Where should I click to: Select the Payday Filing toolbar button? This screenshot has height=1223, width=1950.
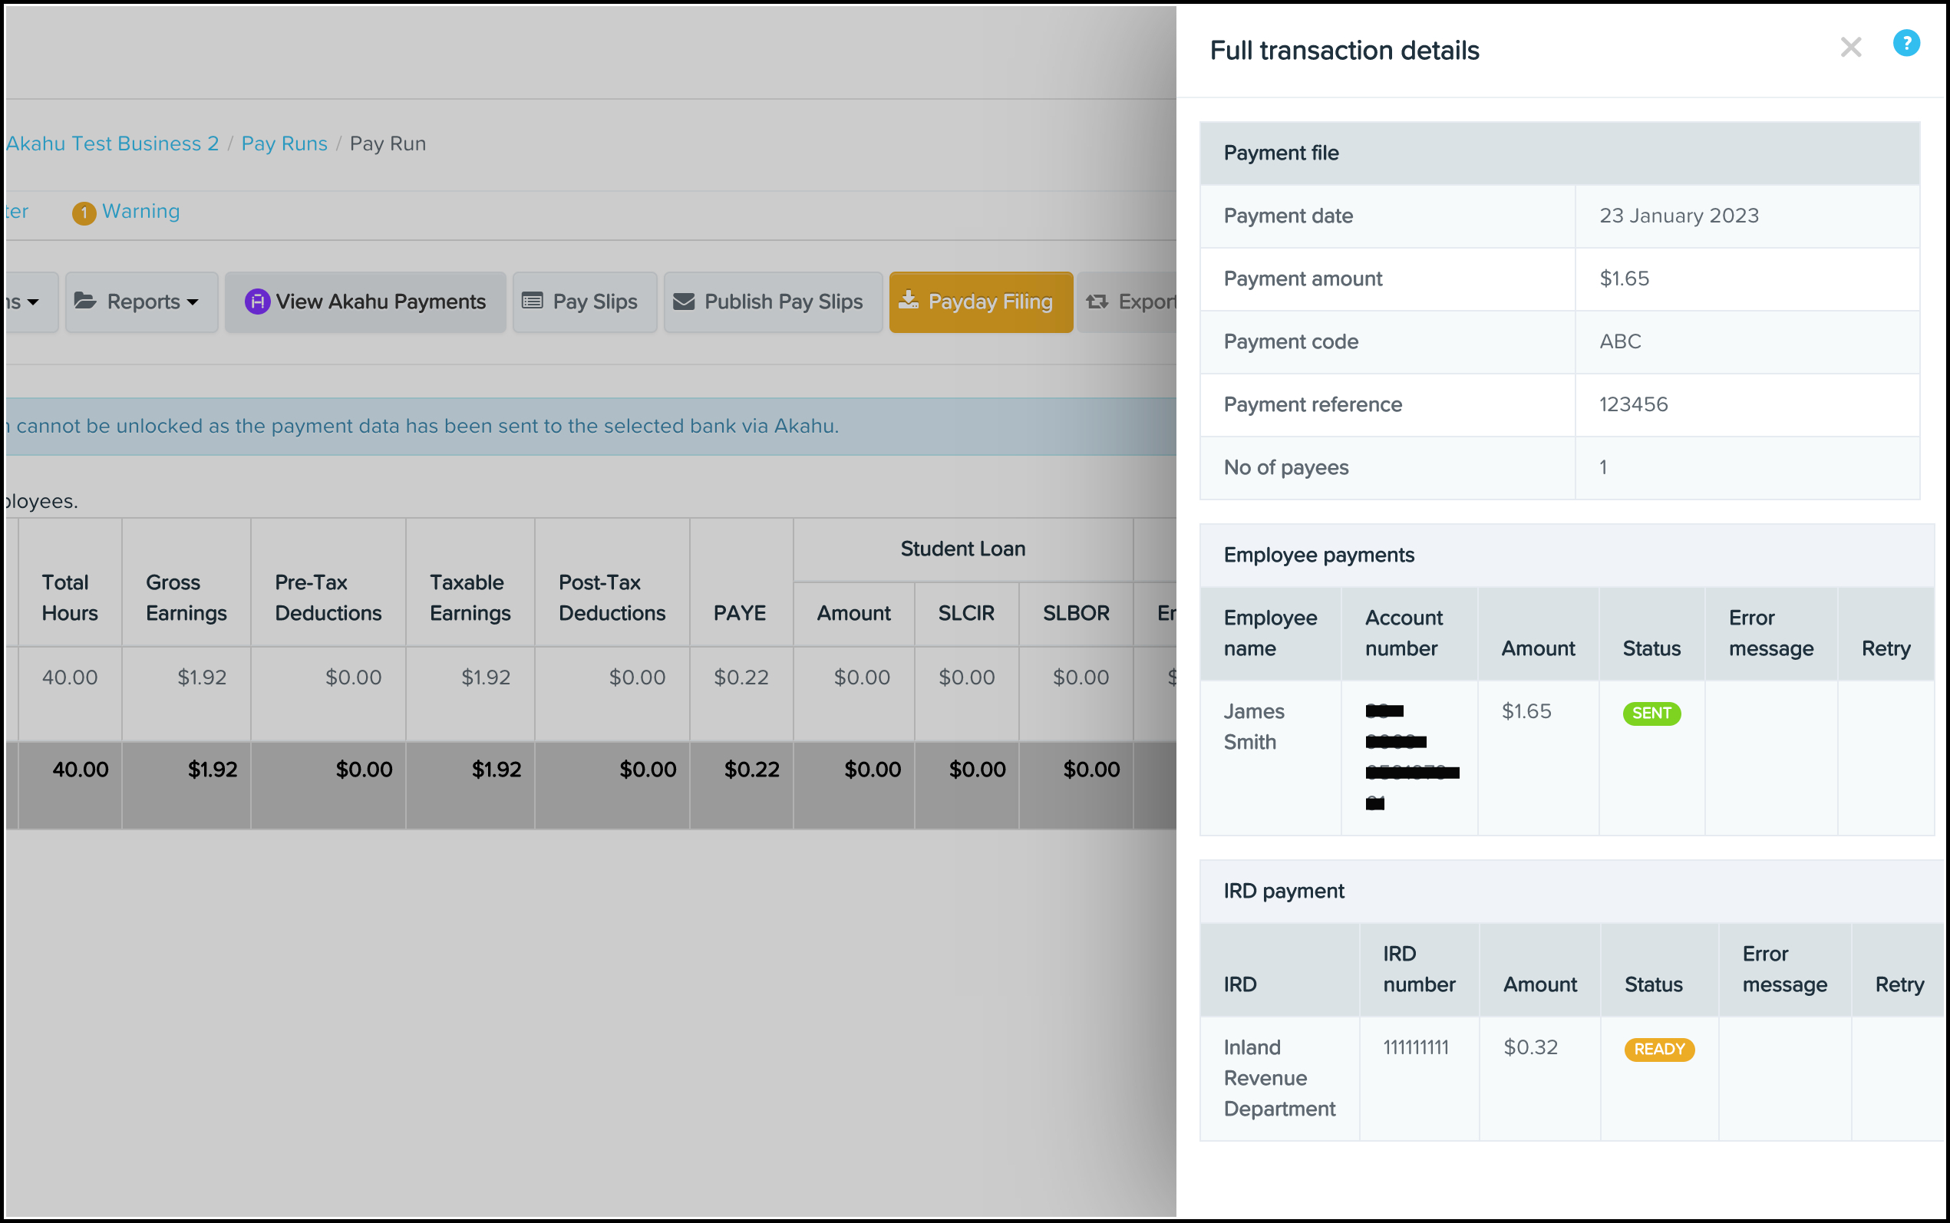tap(980, 301)
